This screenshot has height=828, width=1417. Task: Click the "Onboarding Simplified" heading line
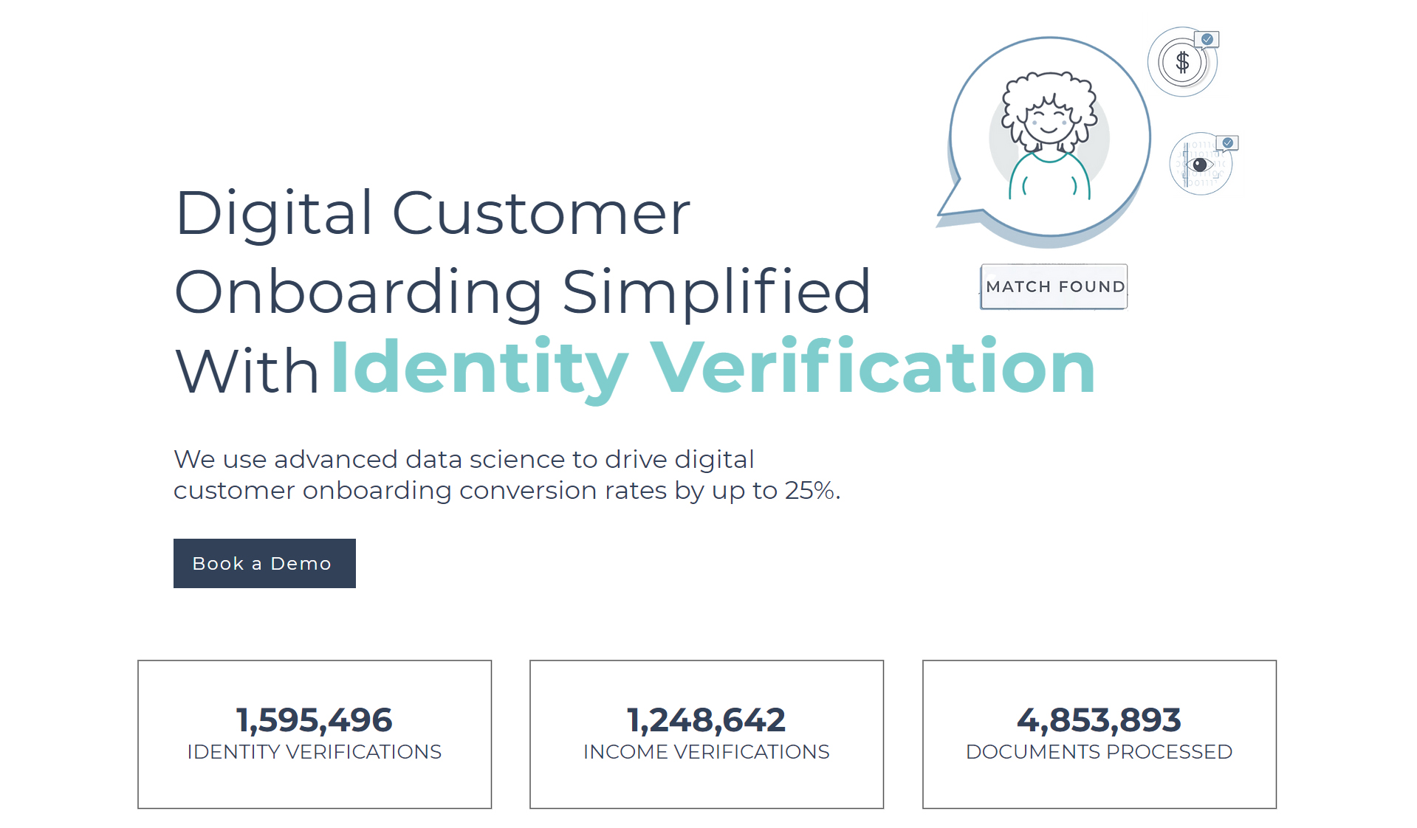tap(522, 291)
